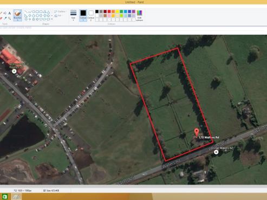Activate the Colour 1 button

(x=83, y=16)
